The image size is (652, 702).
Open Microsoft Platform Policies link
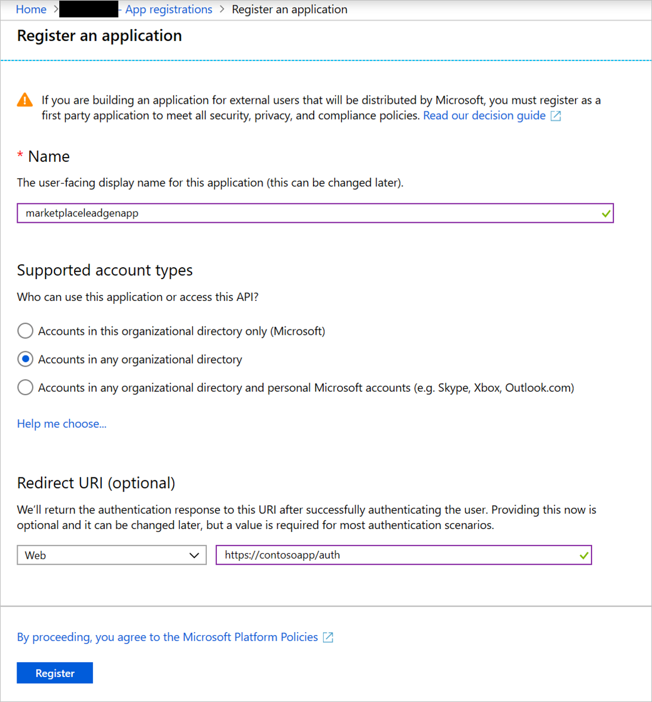167,637
